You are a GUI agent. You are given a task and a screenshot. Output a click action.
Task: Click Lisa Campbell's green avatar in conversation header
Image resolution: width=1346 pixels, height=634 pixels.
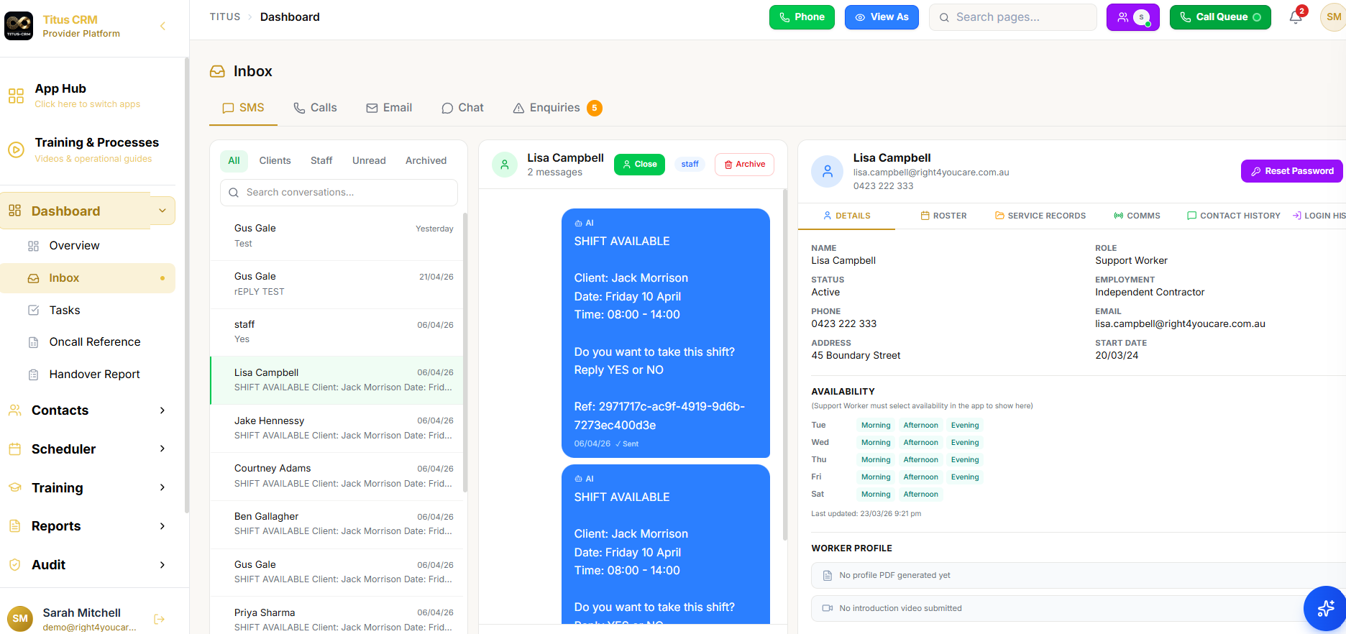coord(505,165)
